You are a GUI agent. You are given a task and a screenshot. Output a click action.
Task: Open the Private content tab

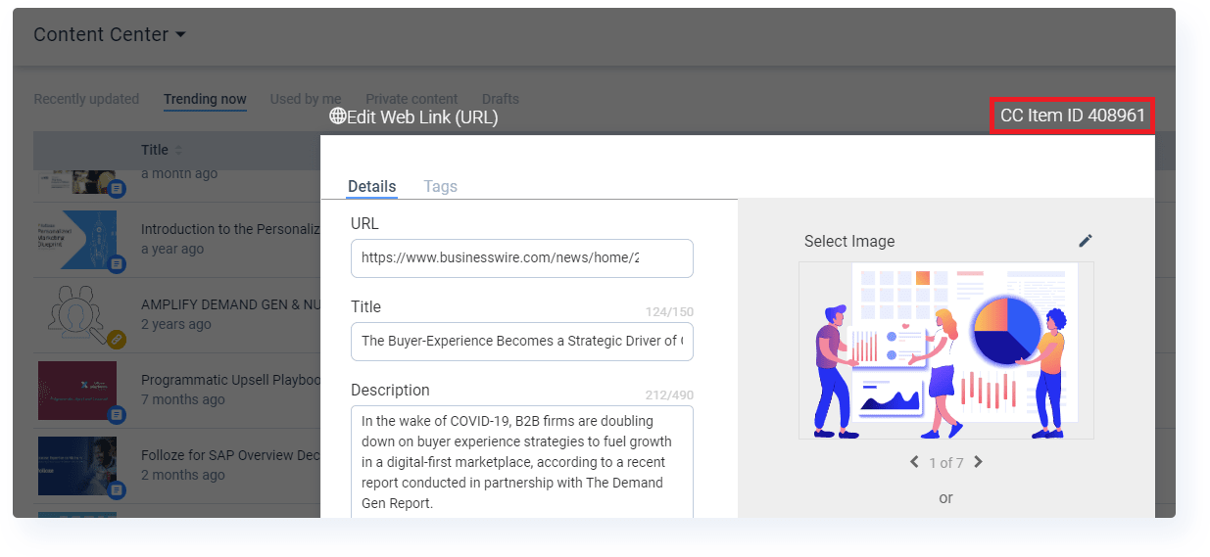411,99
